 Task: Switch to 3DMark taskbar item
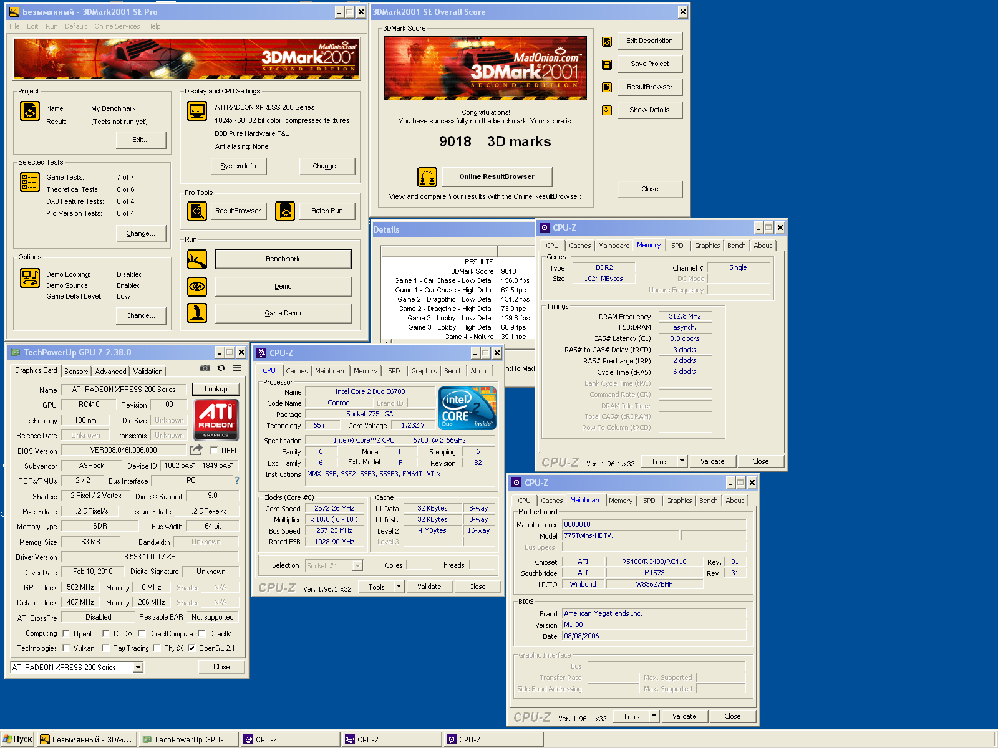(87, 739)
